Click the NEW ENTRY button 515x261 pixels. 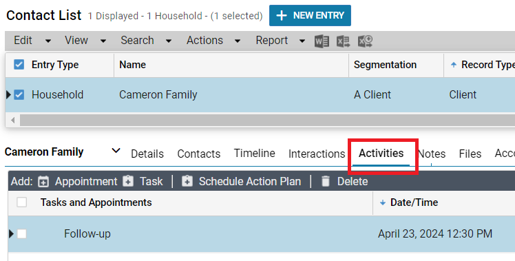pyautogui.click(x=310, y=15)
